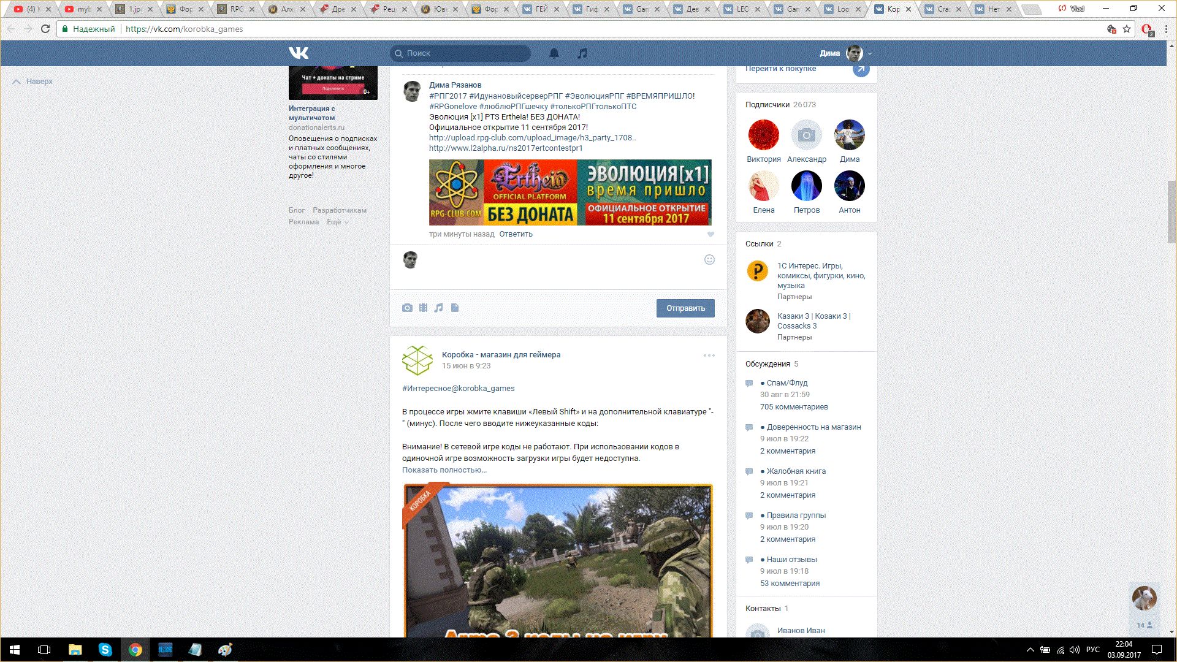This screenshot has height=662, width=1177.
Task: Switch to the LEO browser tab
Action: pyautogui.click(x=742, y=9)
